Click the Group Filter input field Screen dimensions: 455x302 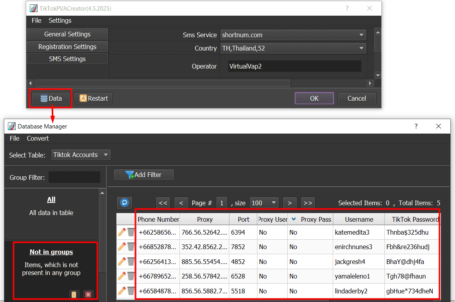pos(74,177)
